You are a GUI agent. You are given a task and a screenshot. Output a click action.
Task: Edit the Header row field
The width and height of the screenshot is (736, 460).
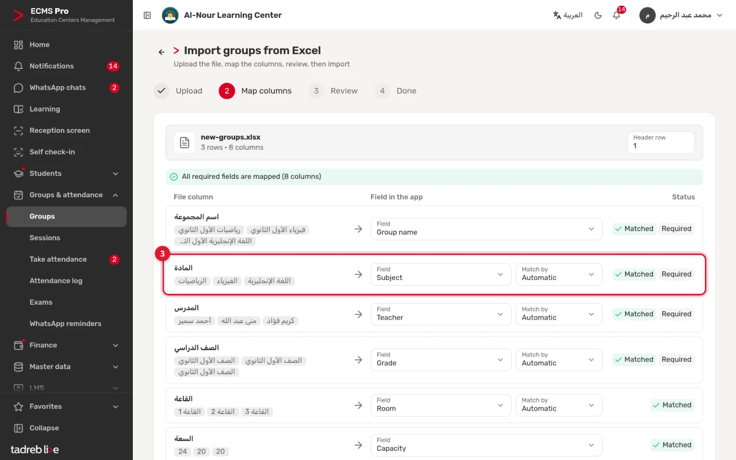661,143
